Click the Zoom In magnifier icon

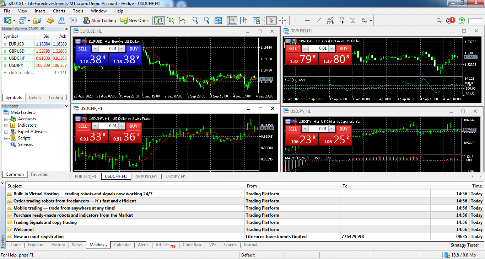coord(195,20)
